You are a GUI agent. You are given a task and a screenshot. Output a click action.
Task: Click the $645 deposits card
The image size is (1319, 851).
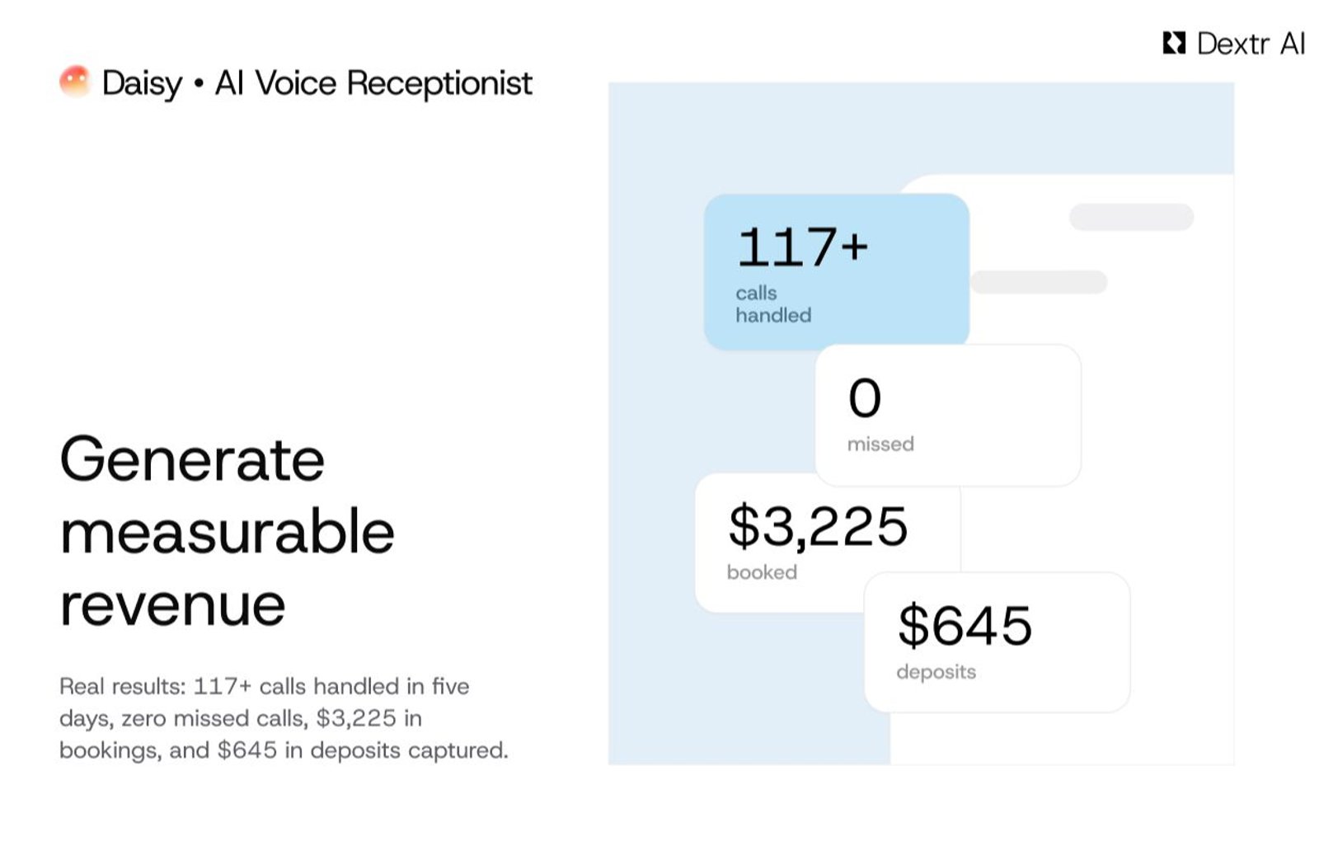click(997, 642)
